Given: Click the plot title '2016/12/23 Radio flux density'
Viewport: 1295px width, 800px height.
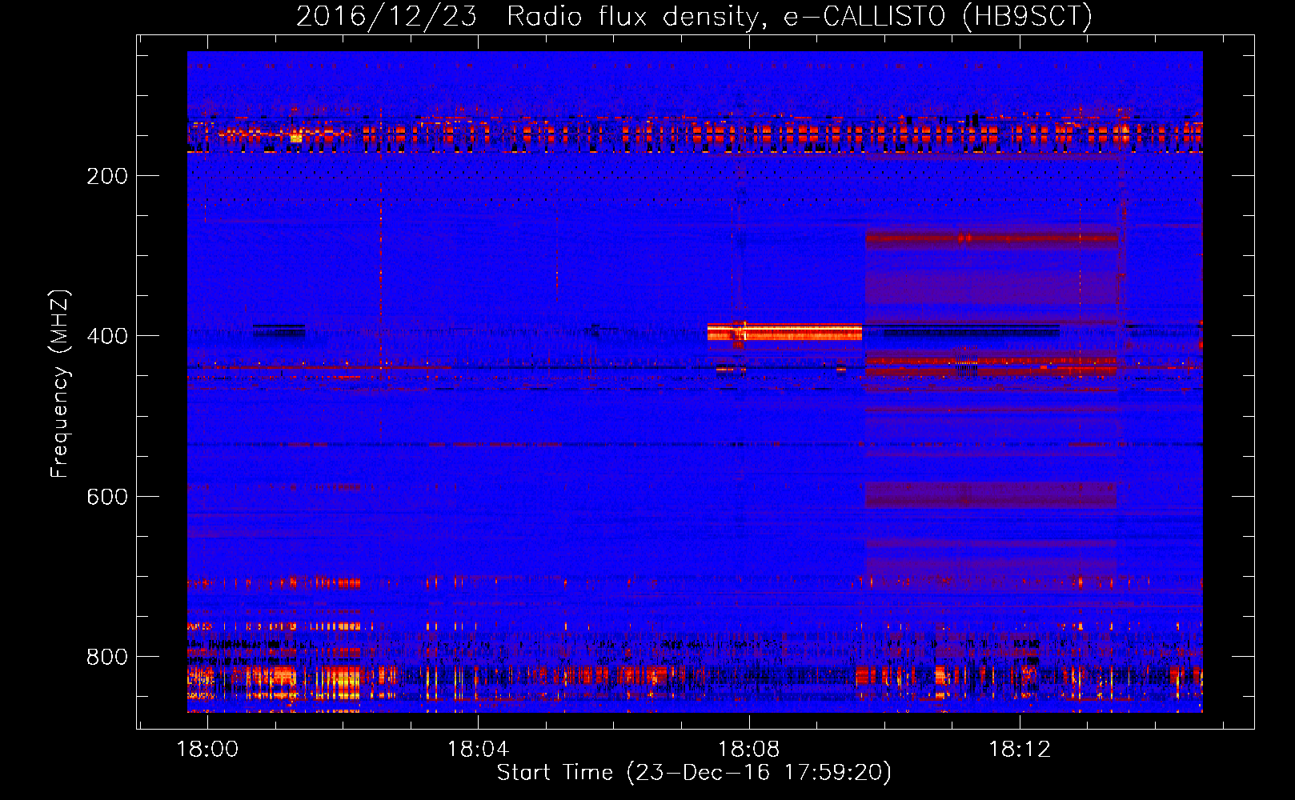Looking at the screenshot, I should click(694, 16).
